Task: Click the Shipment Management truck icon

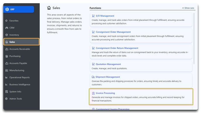Action: coord(93,77)
